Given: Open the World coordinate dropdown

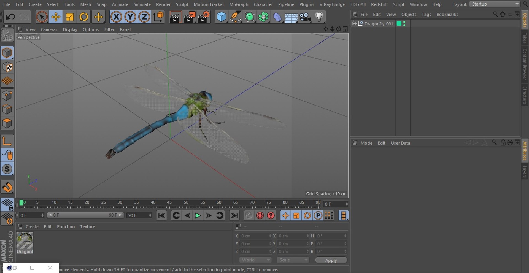Looking at the screenshot, I should point(255,260).
